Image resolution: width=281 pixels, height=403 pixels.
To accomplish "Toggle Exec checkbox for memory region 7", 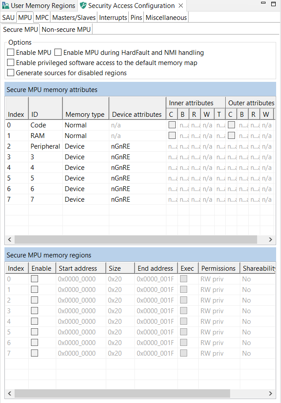I will [x=184, y=353].
